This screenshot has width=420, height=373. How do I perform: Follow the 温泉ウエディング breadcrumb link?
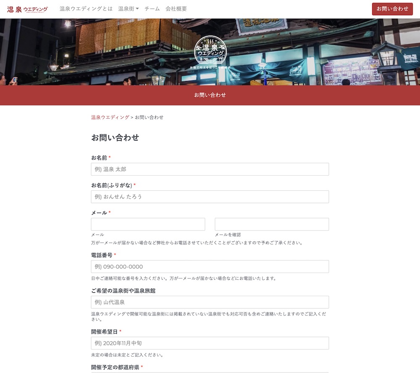[x=110, y=117]
